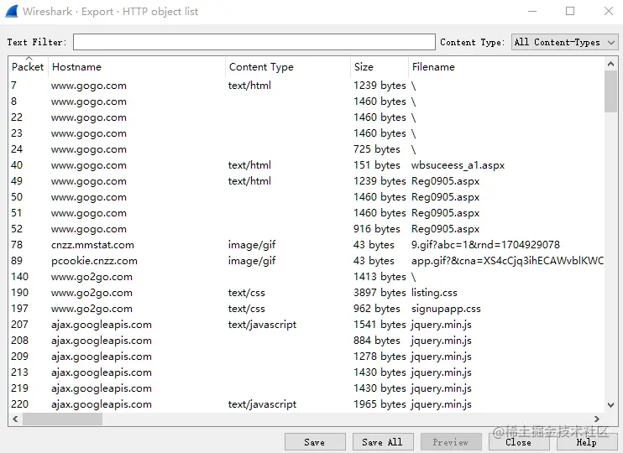Screen dimensions: 623x453
Task: Click the Close button
Action: pos(519,442)
